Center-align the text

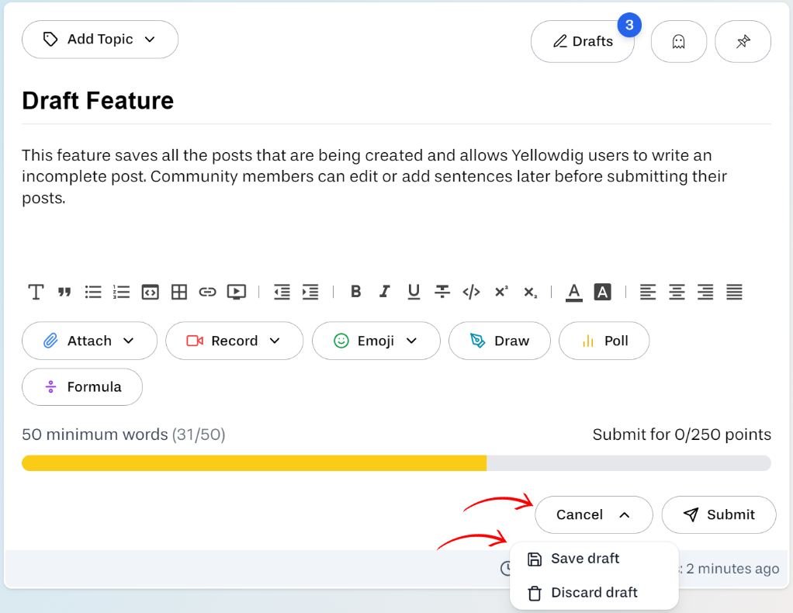point(677,292)
